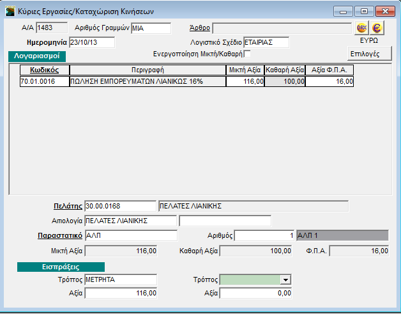The image size is (401, 314).
Task: Select description cell ΠΩΛΗΣΗ ΕΜΠΟΡΕΥΜΑΤΩΝ ΛΙΑΝΙΚΩΣ 16%
Action: tap(148, 81)
